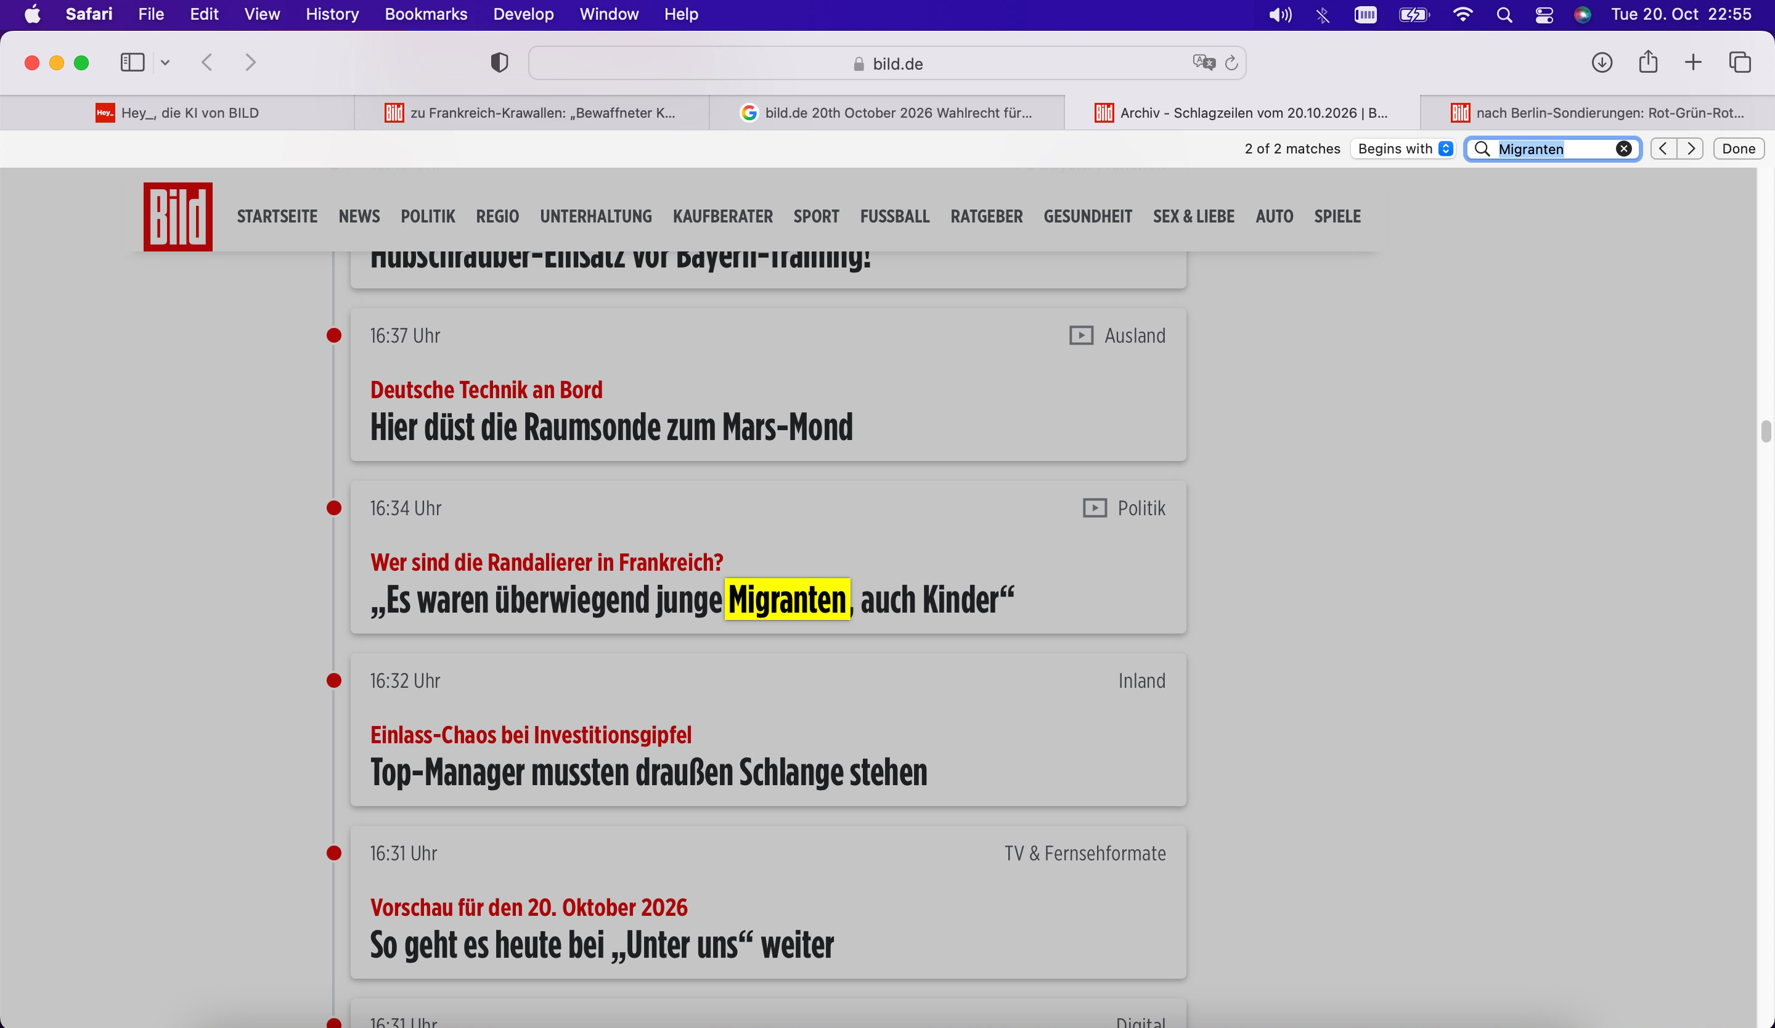This screenshot has height=1028, width=1775.
Task: Open the sidebar options chevron dropdown
Action: [x=165, y=63]
